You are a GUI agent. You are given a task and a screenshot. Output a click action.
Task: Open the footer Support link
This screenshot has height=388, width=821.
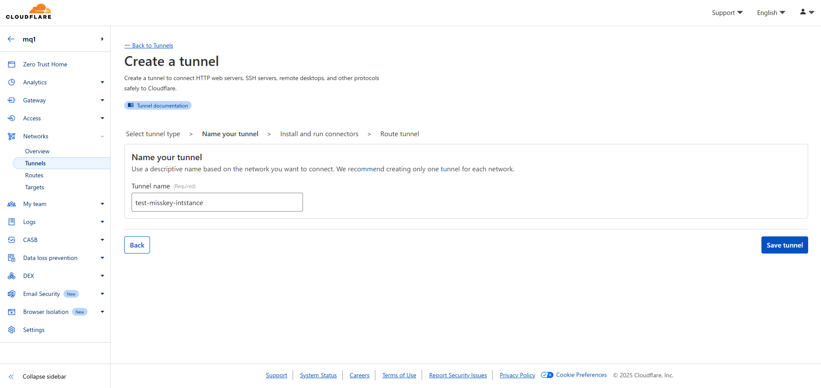click(276, 375)
